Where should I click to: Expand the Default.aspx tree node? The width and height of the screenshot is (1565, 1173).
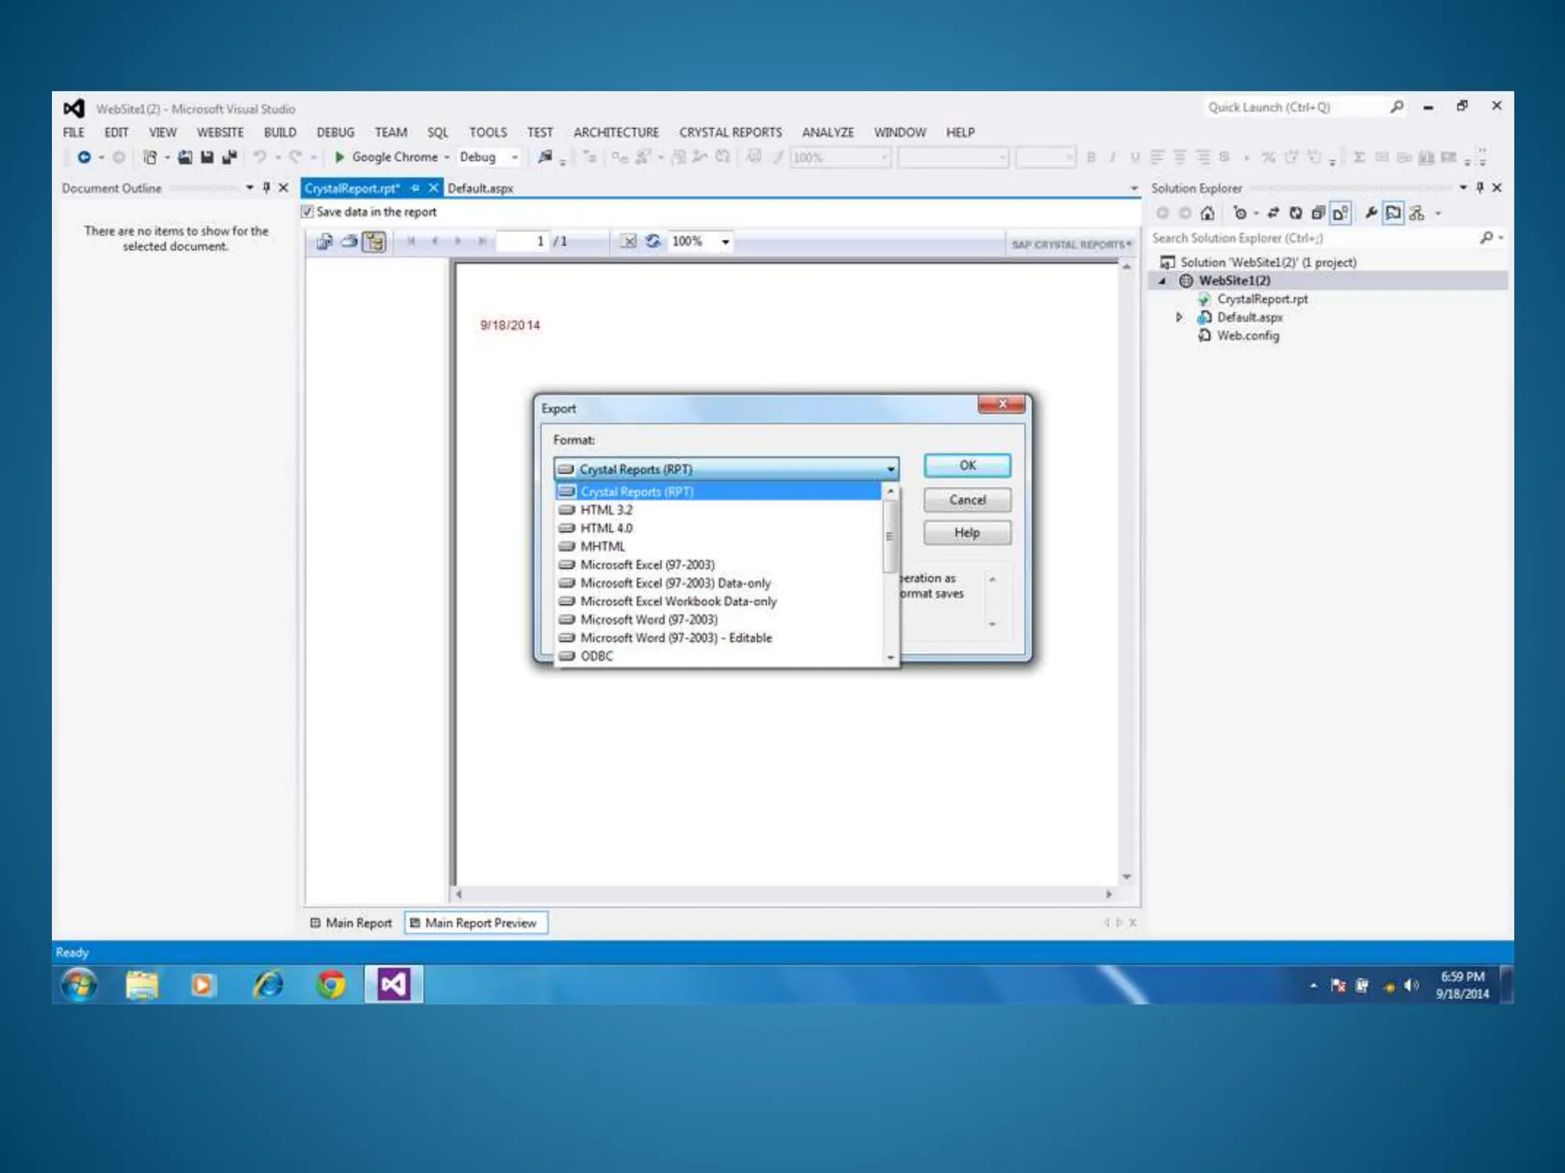(x=1179, y=317)
